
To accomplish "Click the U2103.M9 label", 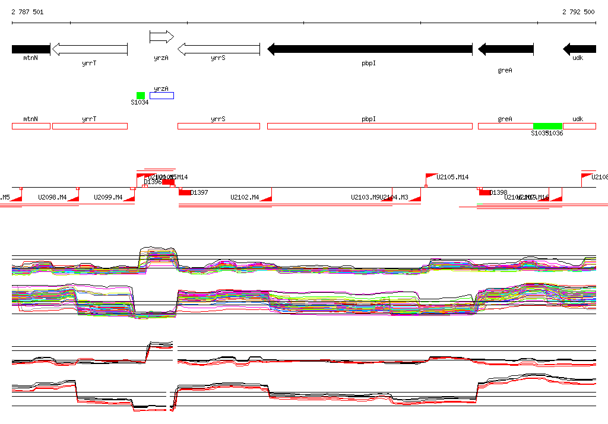I will (x=365, y=198).
